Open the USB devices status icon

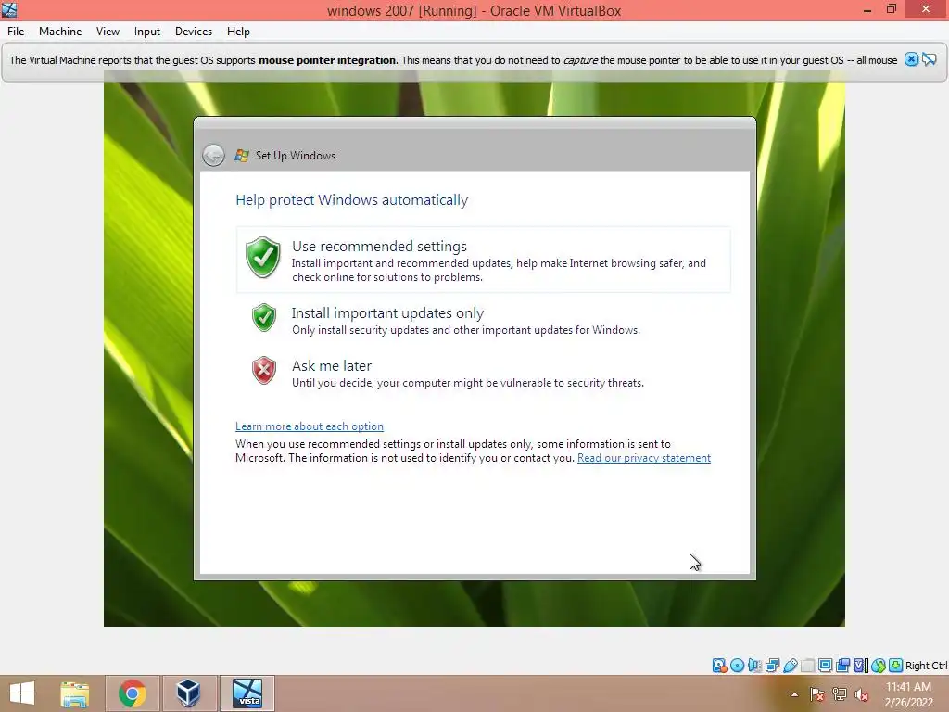pyautogui.click(x=791, y=666)
